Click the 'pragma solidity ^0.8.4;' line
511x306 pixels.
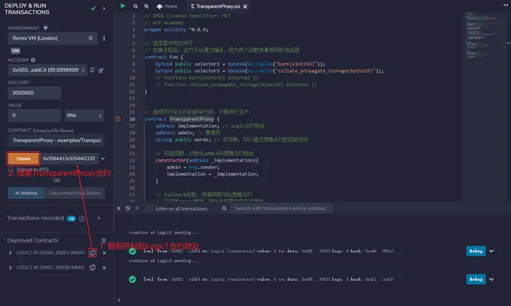coord(176,29)
